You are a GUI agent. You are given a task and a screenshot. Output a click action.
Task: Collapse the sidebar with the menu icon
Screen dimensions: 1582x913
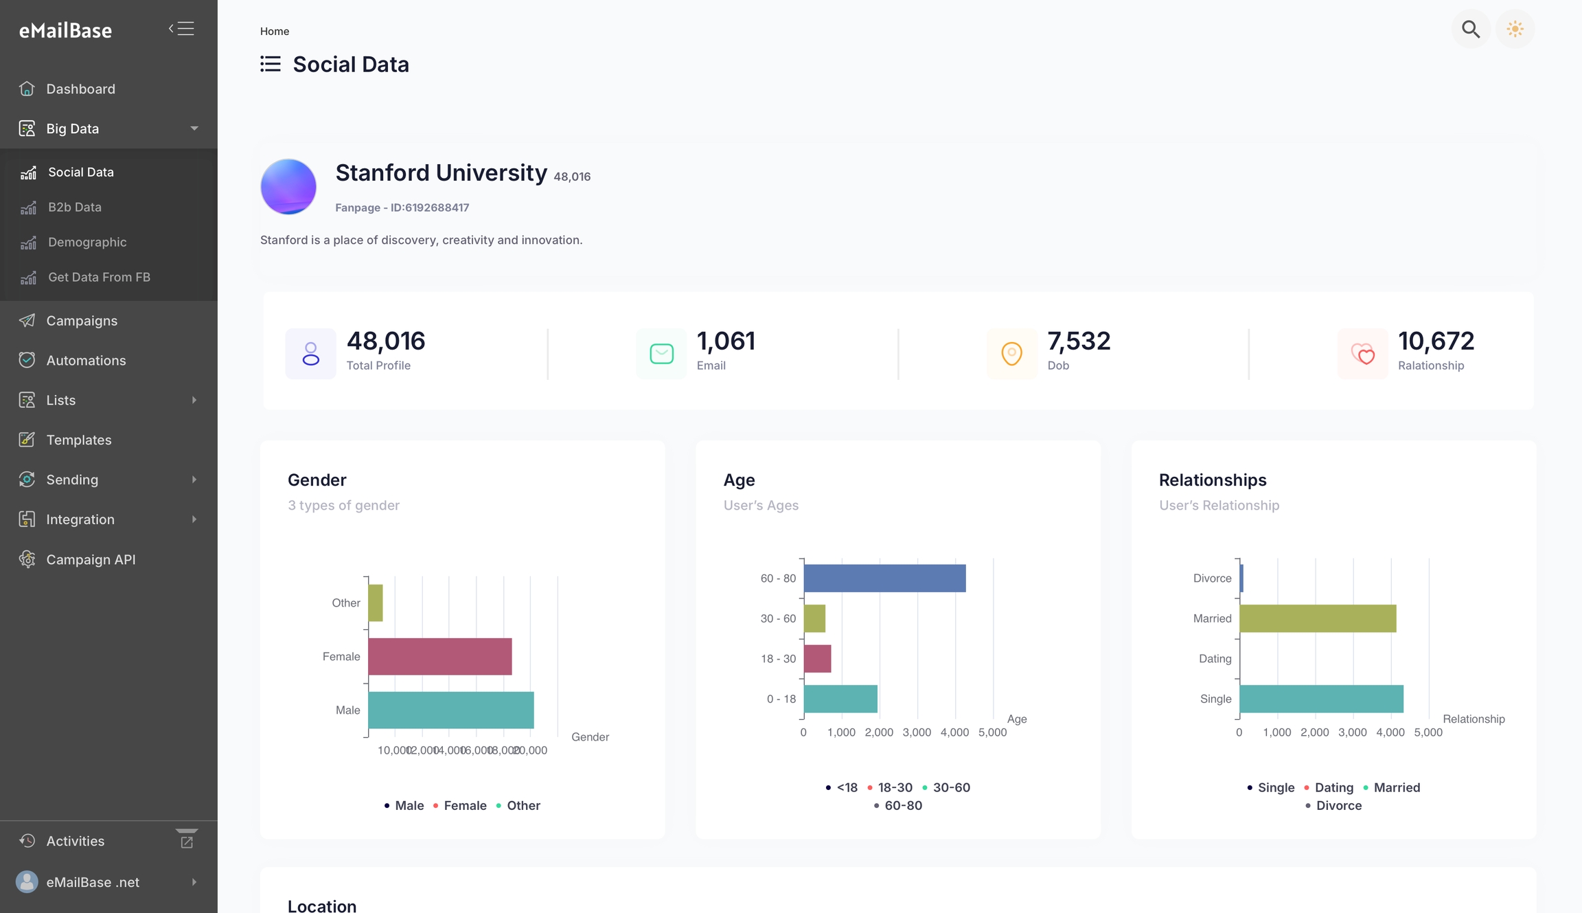click(182, 29)
